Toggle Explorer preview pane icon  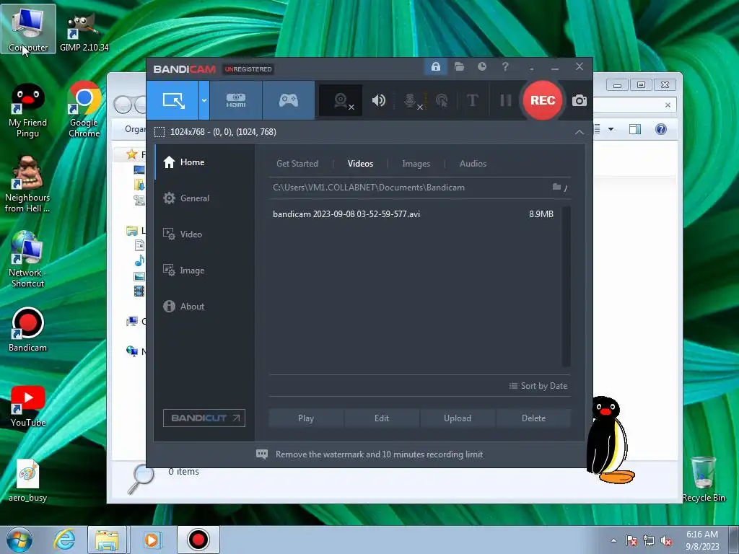[x=635, y=129]
